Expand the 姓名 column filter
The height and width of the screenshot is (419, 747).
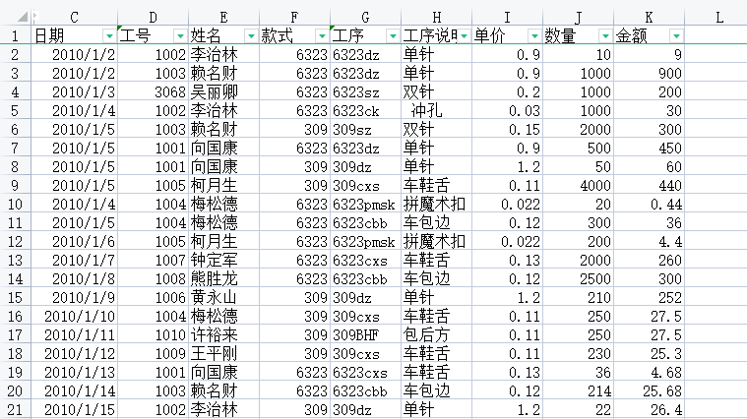tap(250, 36)
